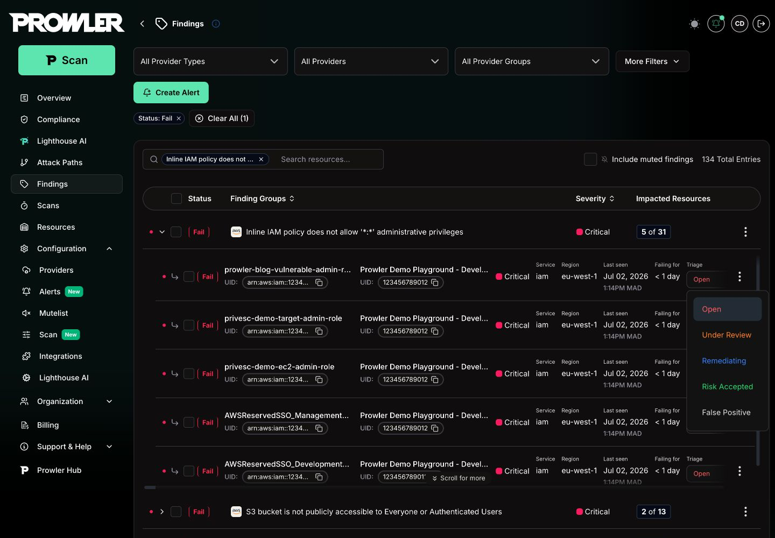
Task: Expand More Filters
Action: point(652,61)
